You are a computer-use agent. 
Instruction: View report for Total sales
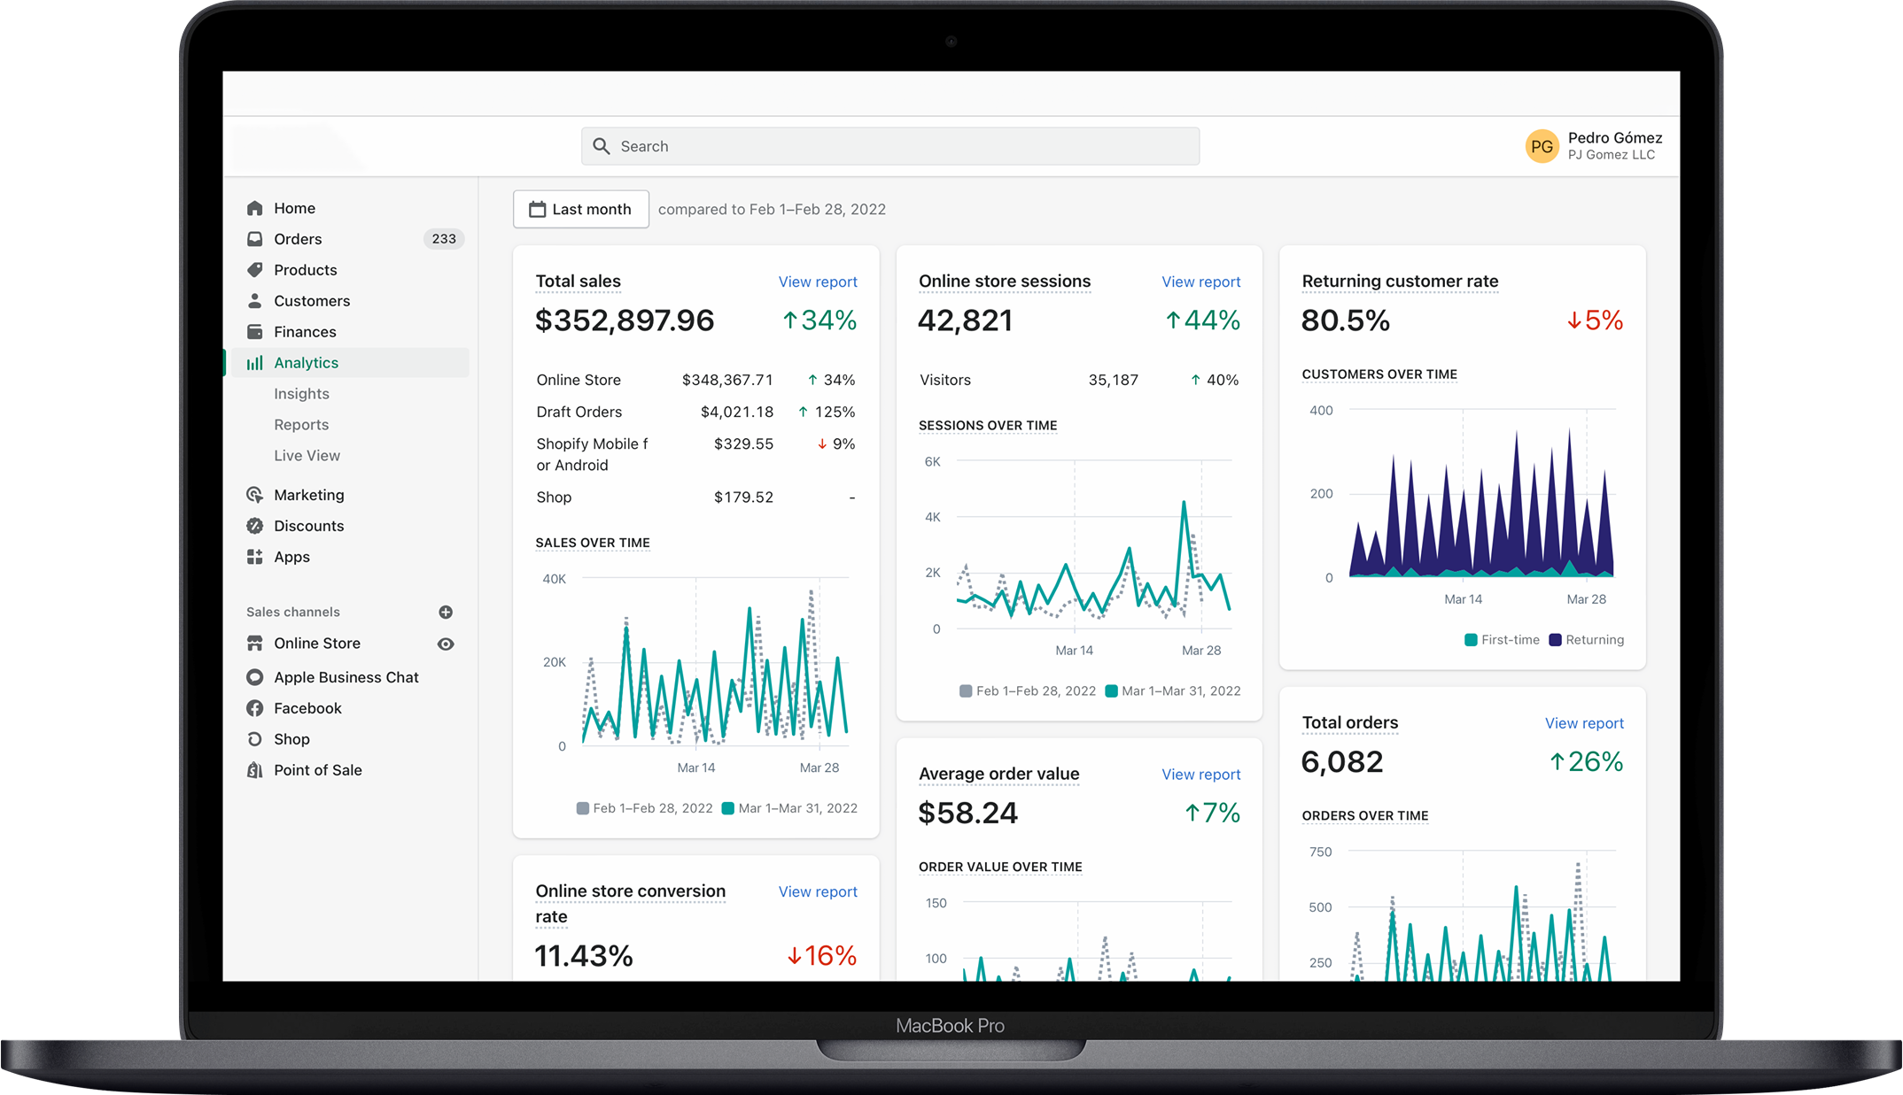click(x=817, y=281)
